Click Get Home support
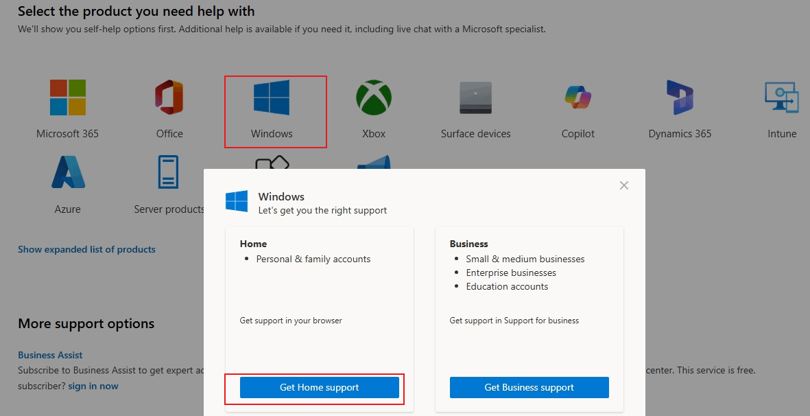810x416 pixels. click(318, 387)
